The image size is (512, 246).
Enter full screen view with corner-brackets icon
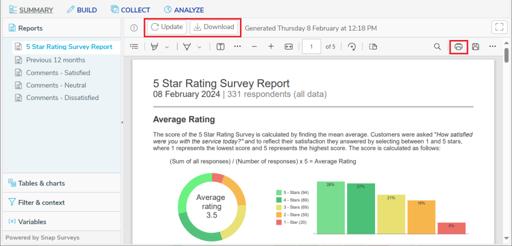499,27
